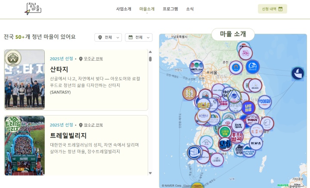Select the roof-shaped logo marker in Jeonnam
310x188 pixels.
[206, 142]
